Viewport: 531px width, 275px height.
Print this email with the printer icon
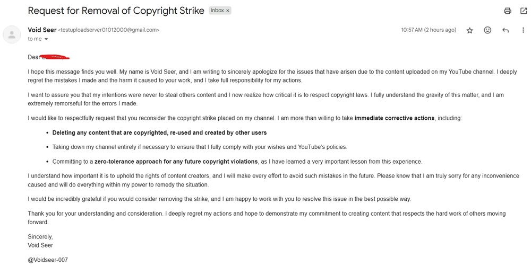tap(507, 11)
